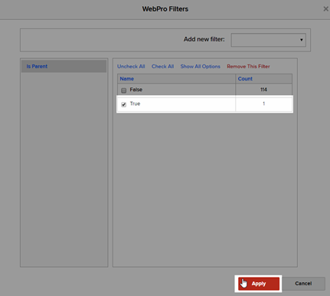This screenshot has height=296, width=330.
Task: Open the Add new filter dropdown
Action: click(x=269, y=40)
